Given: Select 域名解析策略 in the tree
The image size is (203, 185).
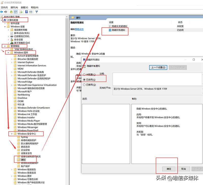Looking at the screenshot, I should pos(21,30).
